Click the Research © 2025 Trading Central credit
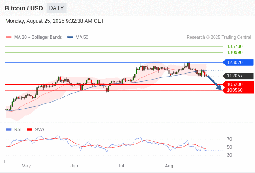The image size is (255, 173). (x=219, y=38)
